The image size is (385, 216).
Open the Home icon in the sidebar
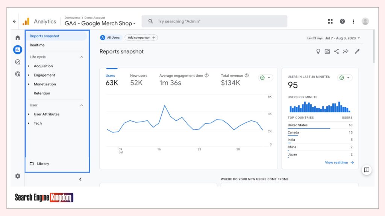[x=18, y=37]
